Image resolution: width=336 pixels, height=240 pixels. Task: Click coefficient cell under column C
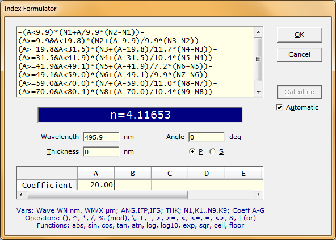[170, 185]
